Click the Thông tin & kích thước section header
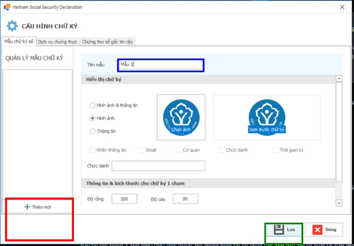354x246 pixels. [x=209, y=183]
